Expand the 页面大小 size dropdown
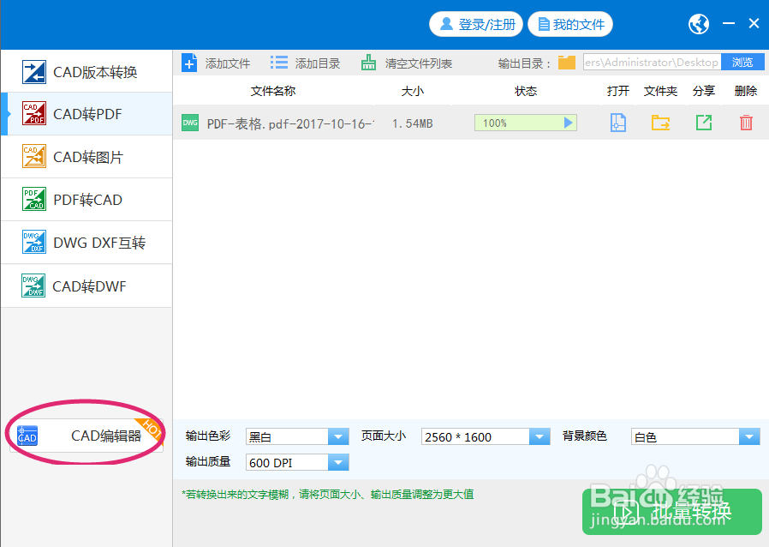The image size is (769, 547). click(539, 436)
